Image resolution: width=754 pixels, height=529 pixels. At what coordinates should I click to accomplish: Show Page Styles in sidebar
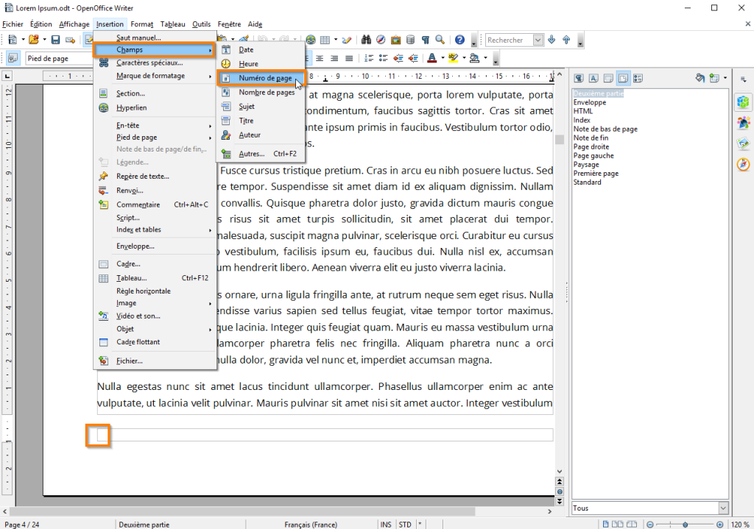click(x=623, y=78)
